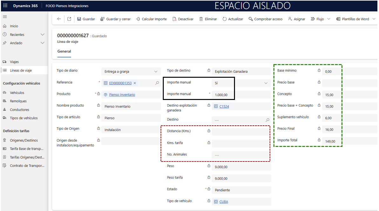Click the search icon in the Referencia field

[x=157, y=83]
